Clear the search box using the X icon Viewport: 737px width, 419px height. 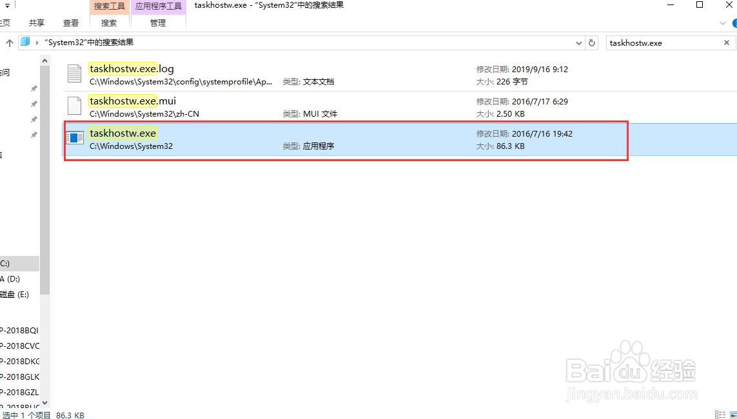click(726, 43)
